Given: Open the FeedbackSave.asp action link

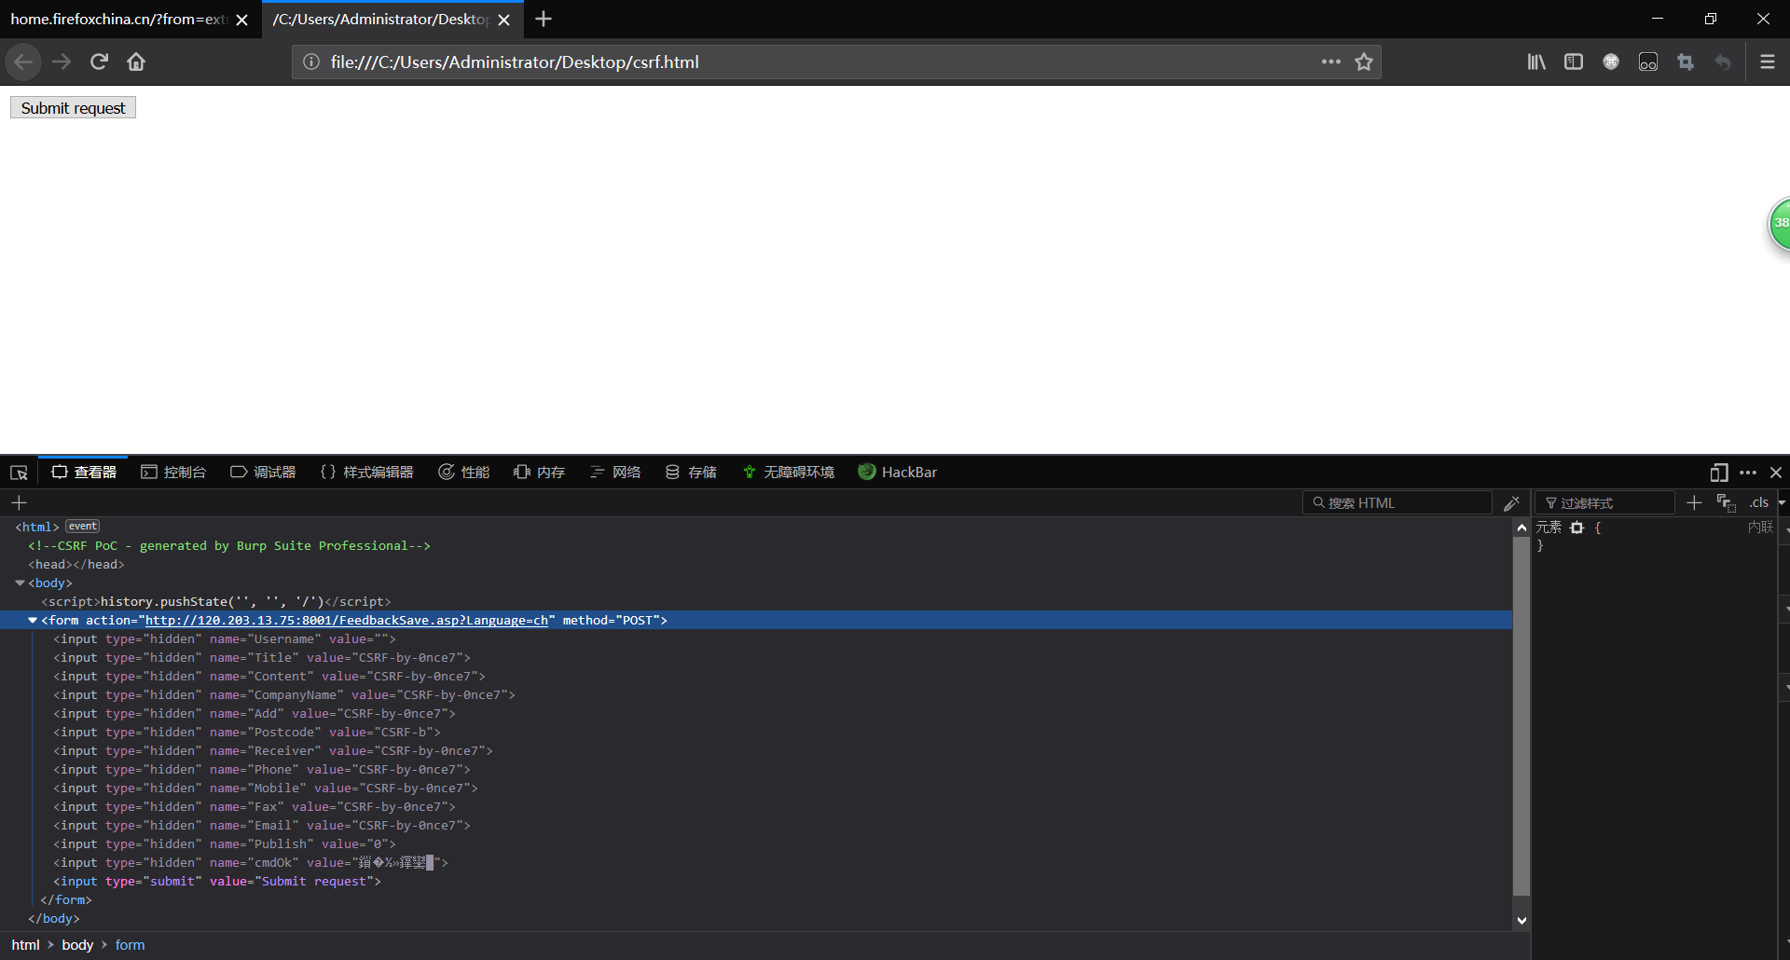Looking at the screenshot, I should [347, 621].
